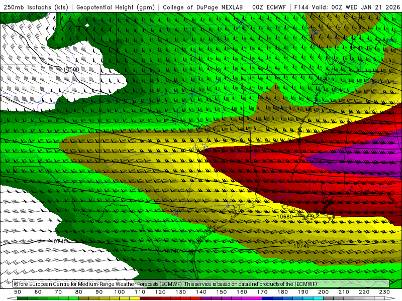
Task: Pick the dark gray swatch just after 200
Action: (x=329, y=298)
